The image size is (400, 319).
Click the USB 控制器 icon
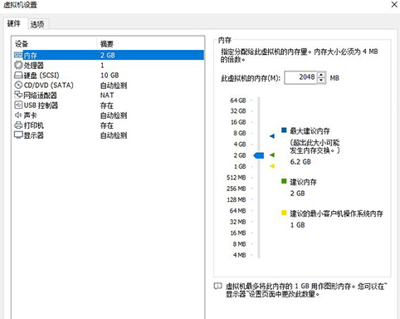[x=18, y=105]
